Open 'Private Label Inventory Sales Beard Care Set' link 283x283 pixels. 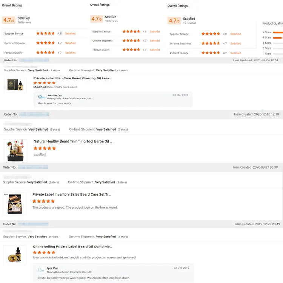(72, 194)
